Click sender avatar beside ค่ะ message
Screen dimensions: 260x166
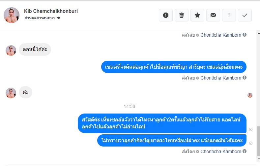coord(11,93)
